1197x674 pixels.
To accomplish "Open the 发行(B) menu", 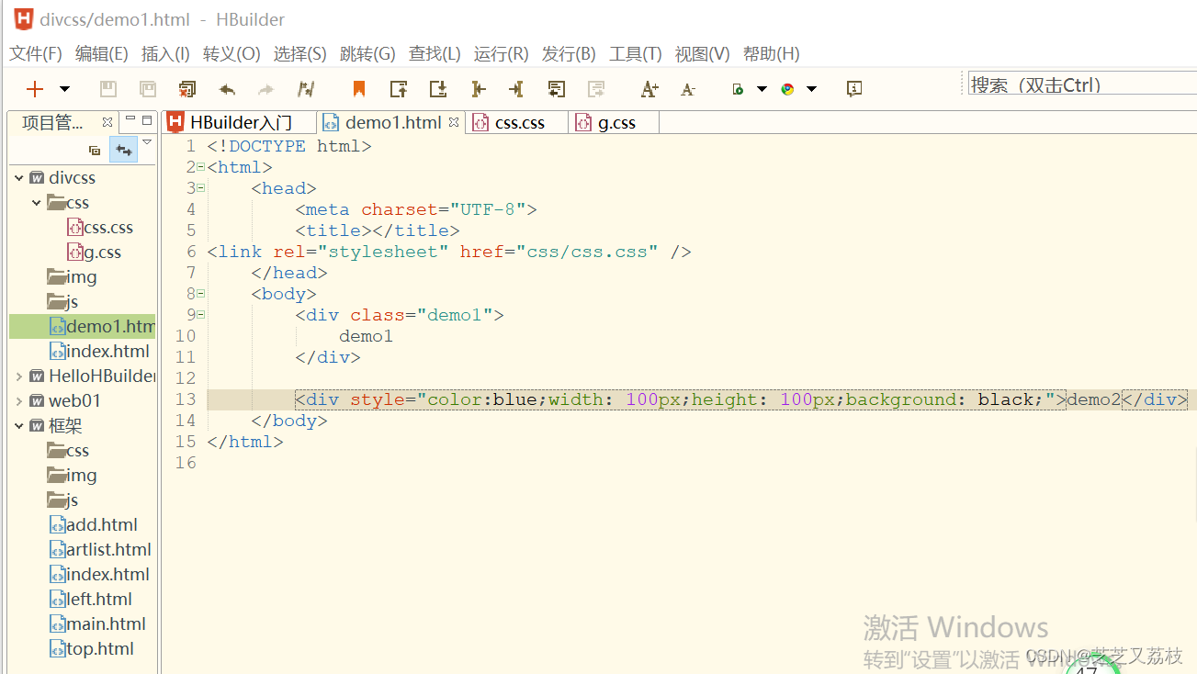I will (x=569, y=54).
